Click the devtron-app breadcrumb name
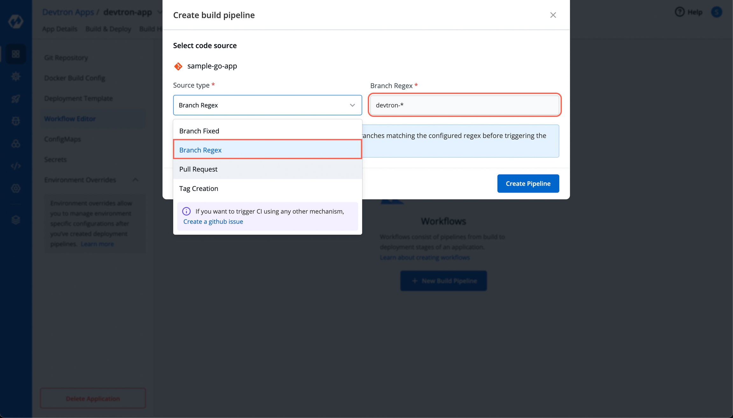The image size is (733, 418). click(128, 12)
